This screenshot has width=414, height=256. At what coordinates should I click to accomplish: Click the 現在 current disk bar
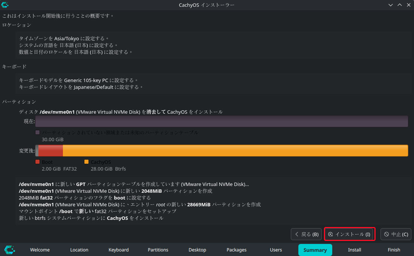[222, 121]
